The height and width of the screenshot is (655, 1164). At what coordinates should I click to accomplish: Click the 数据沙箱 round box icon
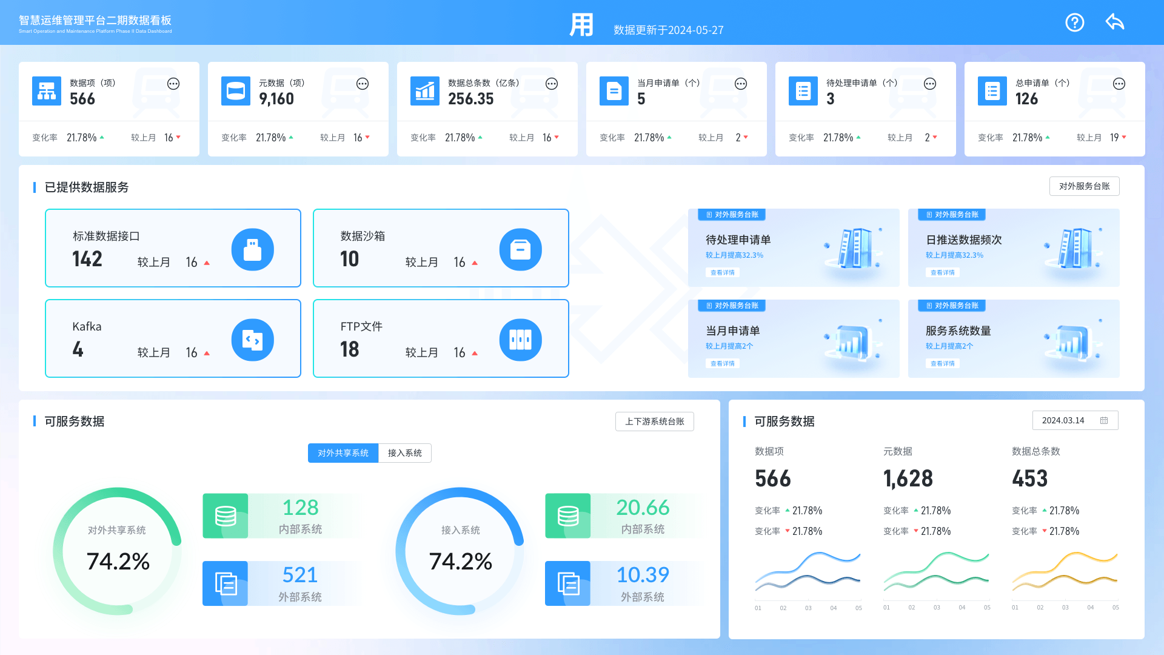point(521,249)
